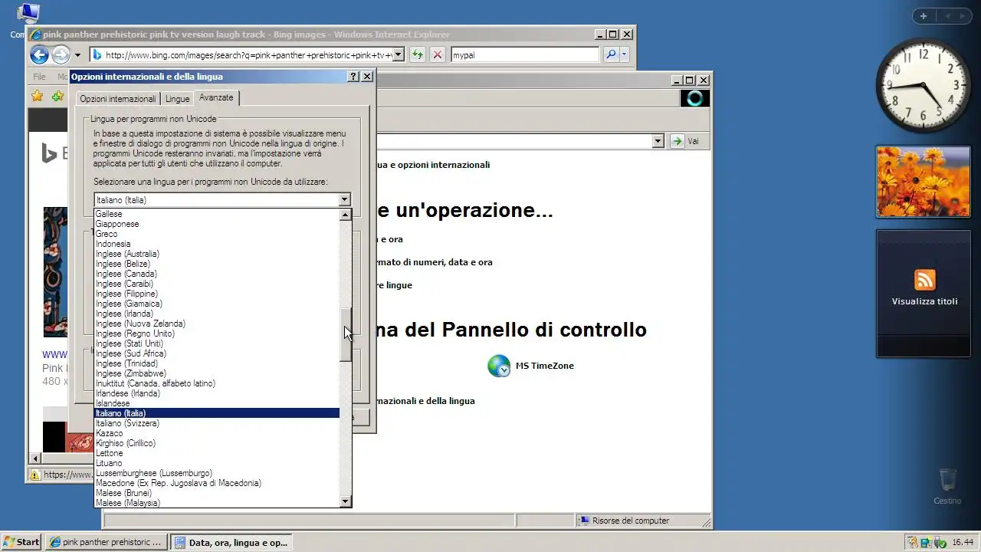
Task: Click the refresh icon in Internet Explorer
Action: point(417,54)
